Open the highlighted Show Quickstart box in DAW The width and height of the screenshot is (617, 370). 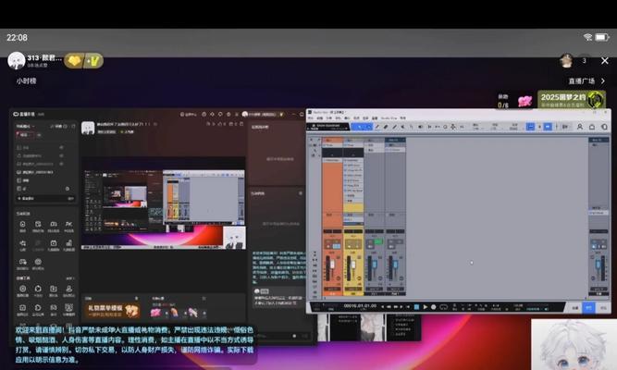(327, 127)
